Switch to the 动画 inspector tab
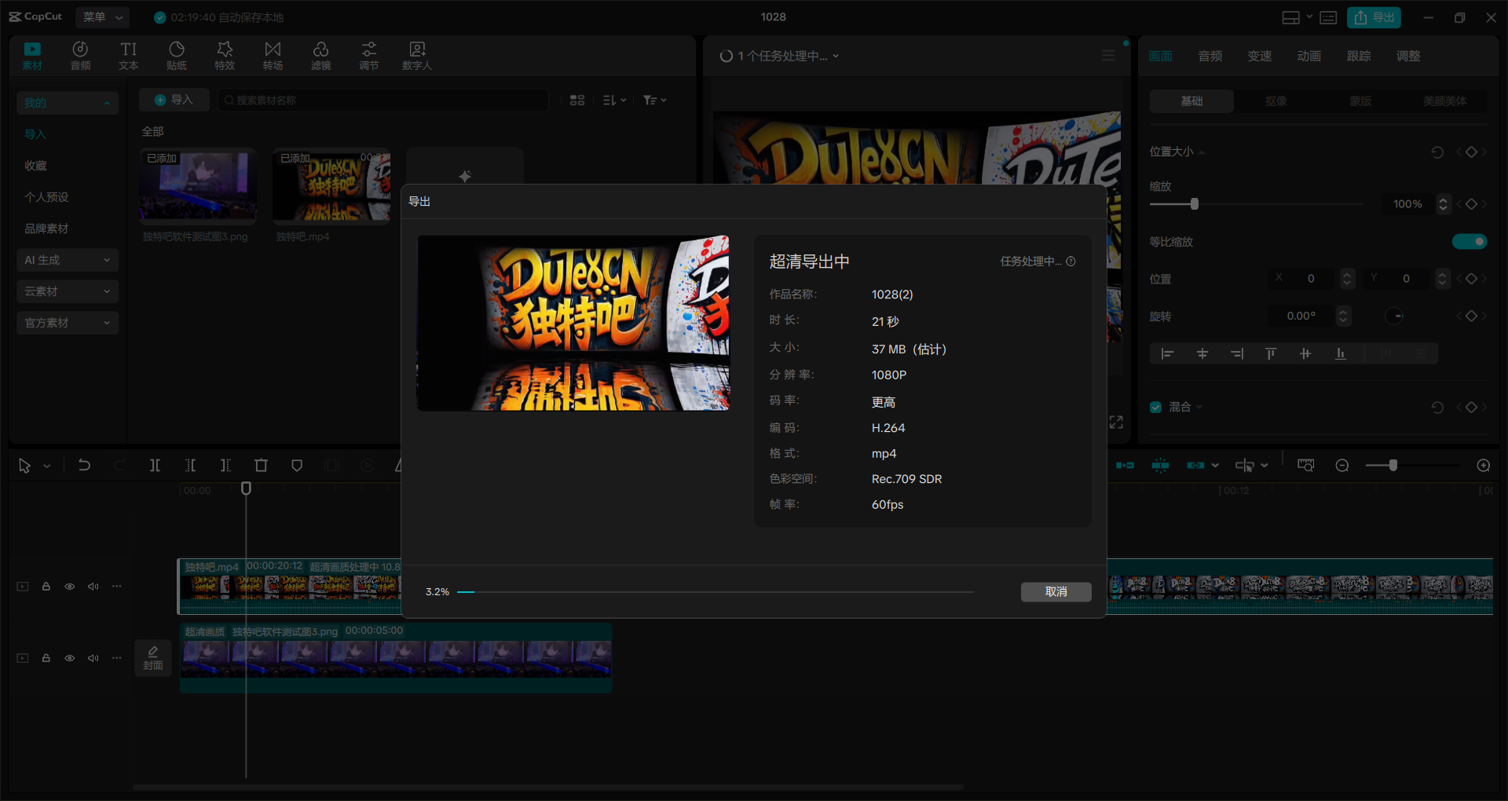Image resolution: width=1508 pixels, height=801 pixels. 1309,56
